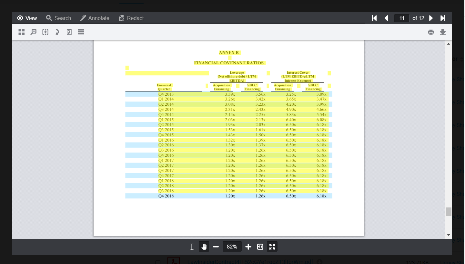The height and width of the screenshot is (264, 465).
Task: Click the 2.43x value
Action: 260,110
